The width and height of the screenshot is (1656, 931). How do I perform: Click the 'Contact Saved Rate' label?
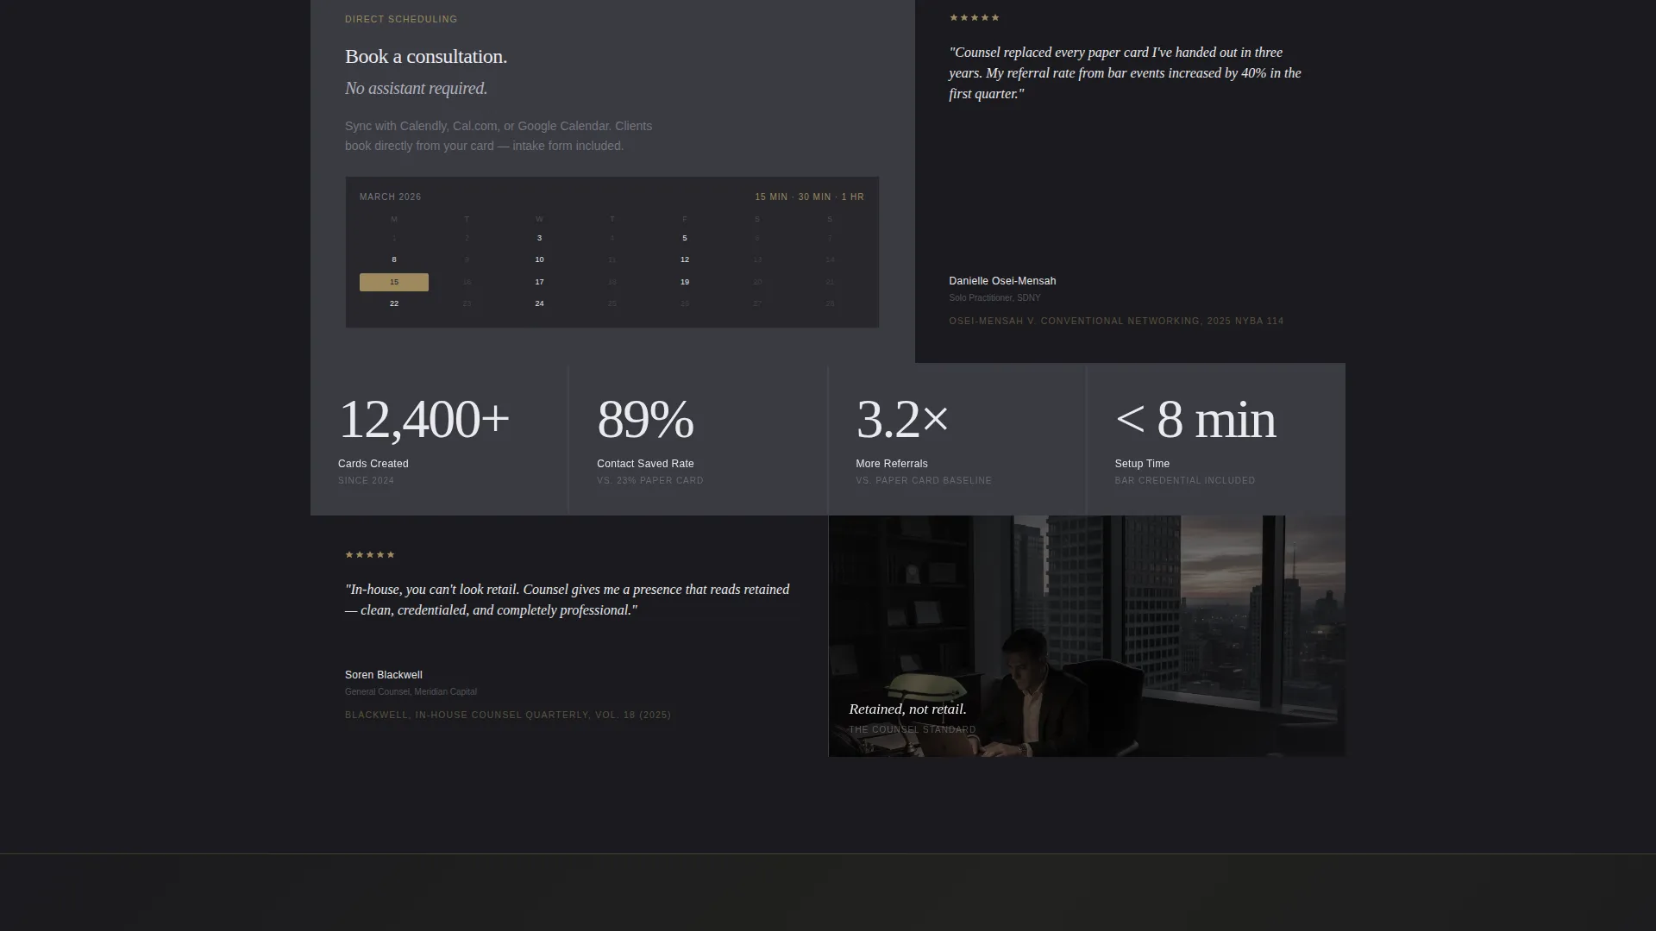pyautogui.click(x=645, y=464)
